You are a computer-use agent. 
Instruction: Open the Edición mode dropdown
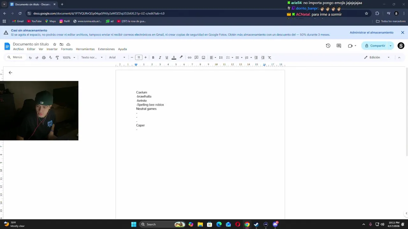tap(377, 58)
